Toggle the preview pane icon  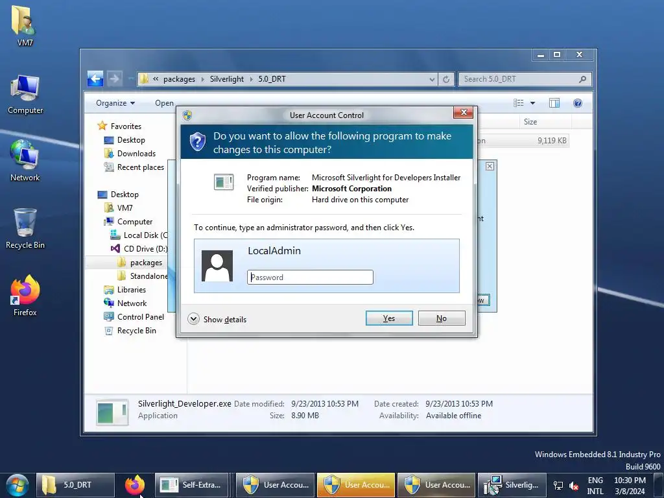pyautogui.click(x=554, y=103)
